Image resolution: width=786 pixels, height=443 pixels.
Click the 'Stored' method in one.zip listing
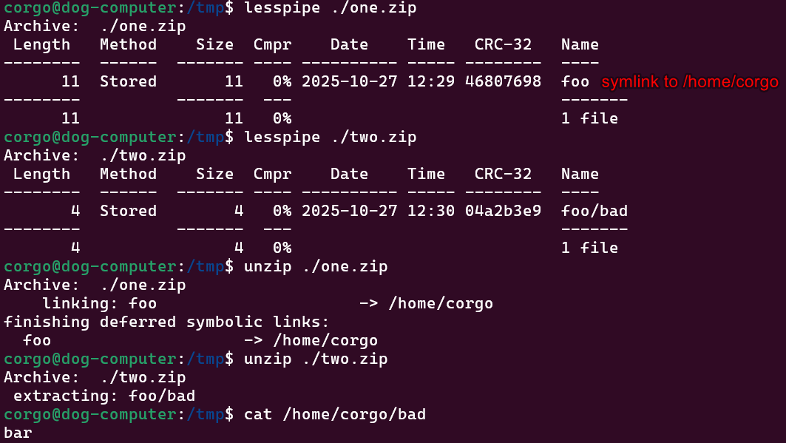pos(128,81)
